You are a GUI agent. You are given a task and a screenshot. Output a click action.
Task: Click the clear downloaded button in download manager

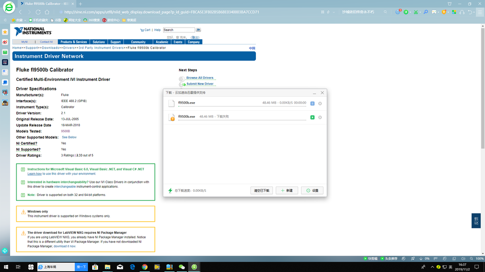(x=262, y=191)
